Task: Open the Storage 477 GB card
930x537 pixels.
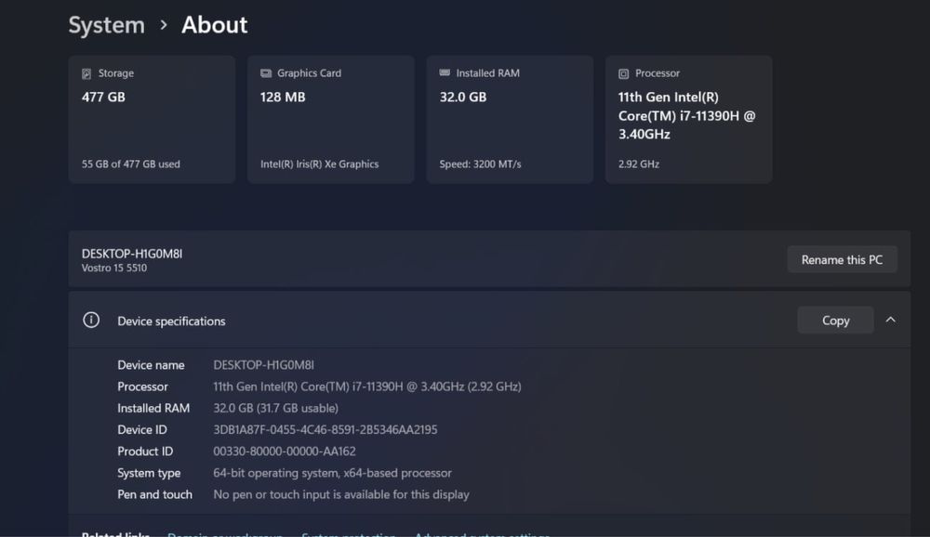Action: (152, 119)
